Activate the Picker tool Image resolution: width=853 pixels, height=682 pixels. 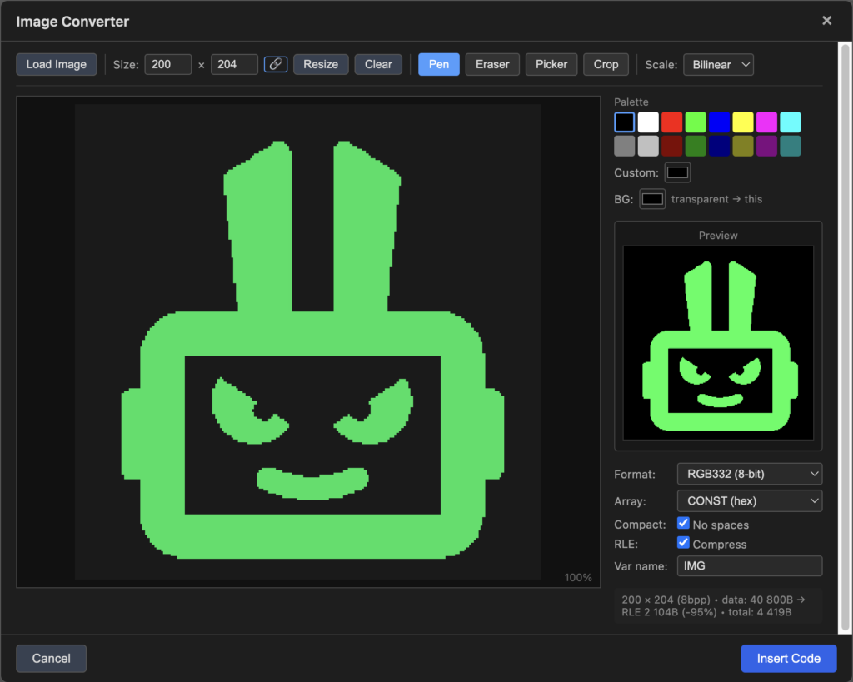pos(551,64)
